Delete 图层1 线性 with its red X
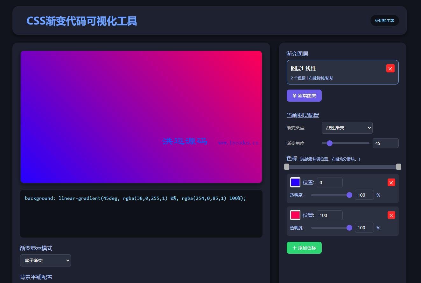 [x=390, y=68]
